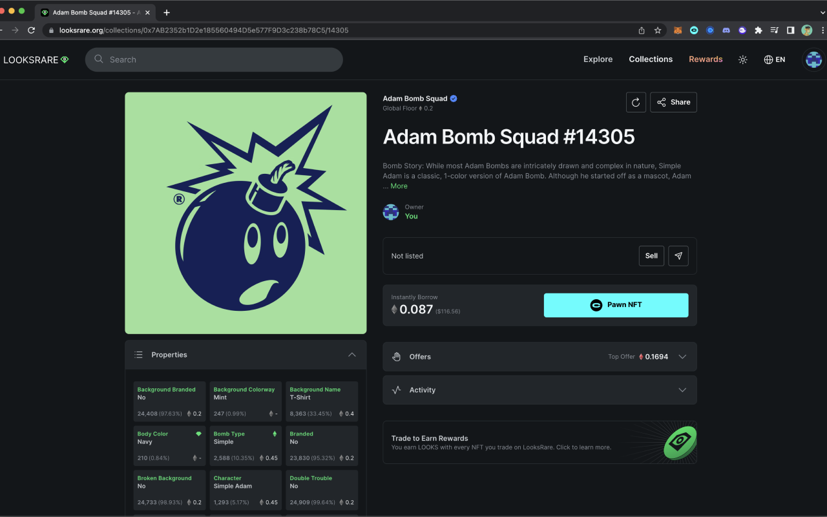The width and height of the screenshot is (827, 517).
Task: Expand the Activity section
Action: [x=539, y=390]
